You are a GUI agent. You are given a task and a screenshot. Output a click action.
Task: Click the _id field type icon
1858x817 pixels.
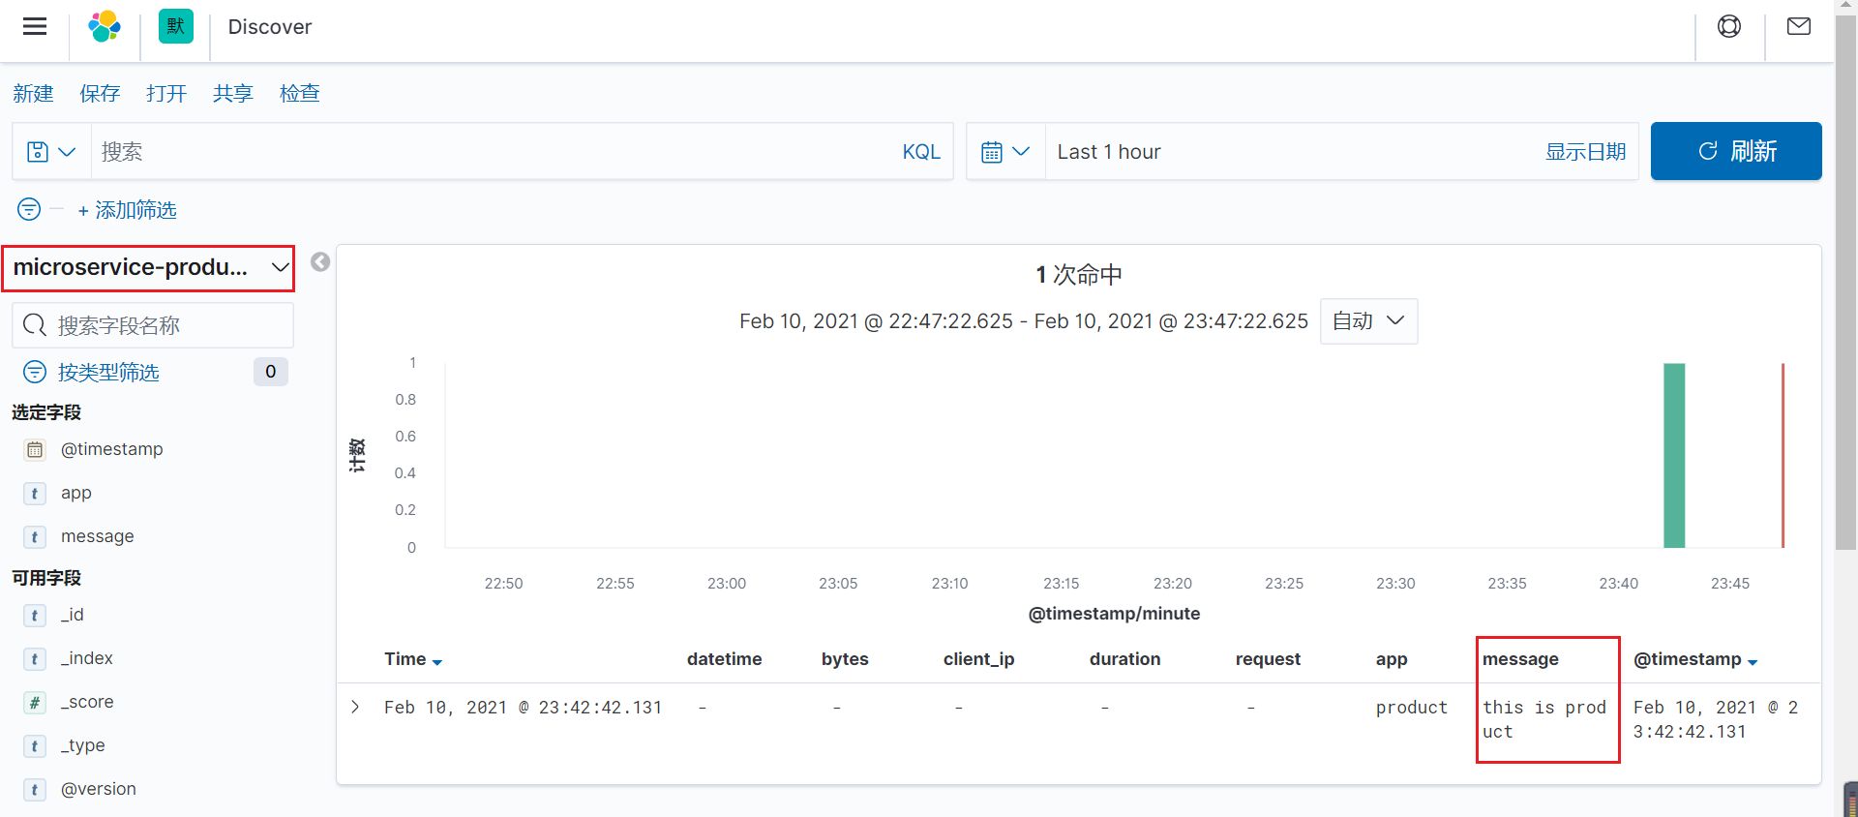coord(35,616)
